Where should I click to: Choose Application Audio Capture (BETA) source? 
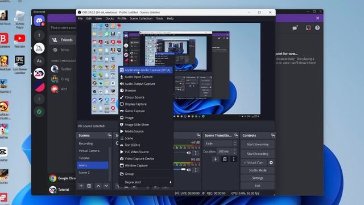pyautogui.click(x=146, y=70)
